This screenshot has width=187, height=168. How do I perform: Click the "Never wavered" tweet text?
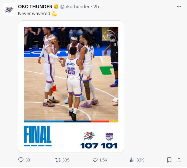(34, 14)
